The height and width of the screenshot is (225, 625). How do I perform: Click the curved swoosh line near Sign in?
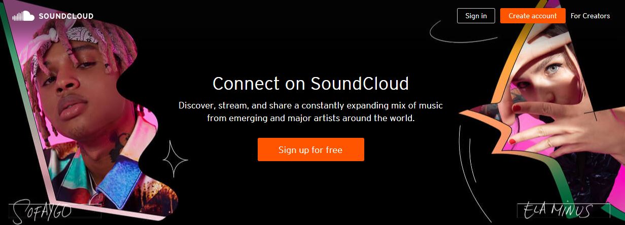pos(457,31)
